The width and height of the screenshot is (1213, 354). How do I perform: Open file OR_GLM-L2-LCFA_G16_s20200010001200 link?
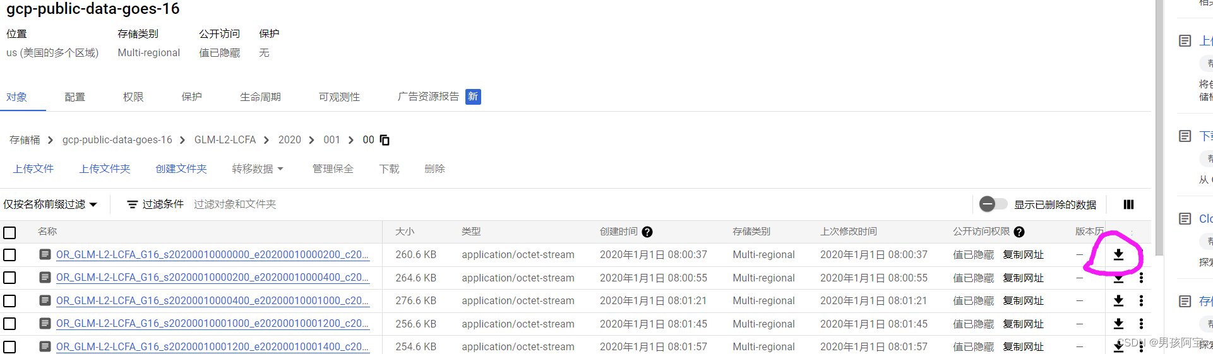213,347
